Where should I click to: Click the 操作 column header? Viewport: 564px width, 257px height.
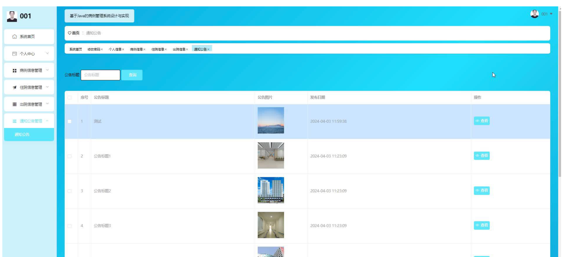[477, 97]
